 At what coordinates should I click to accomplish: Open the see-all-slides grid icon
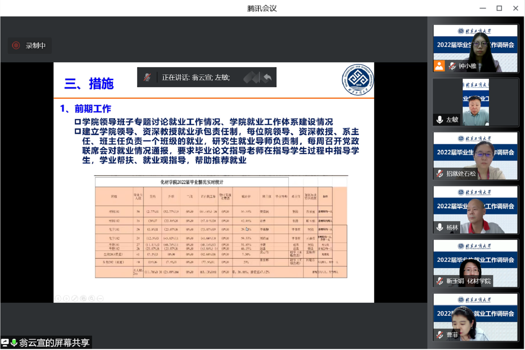[x=83, y=299]
